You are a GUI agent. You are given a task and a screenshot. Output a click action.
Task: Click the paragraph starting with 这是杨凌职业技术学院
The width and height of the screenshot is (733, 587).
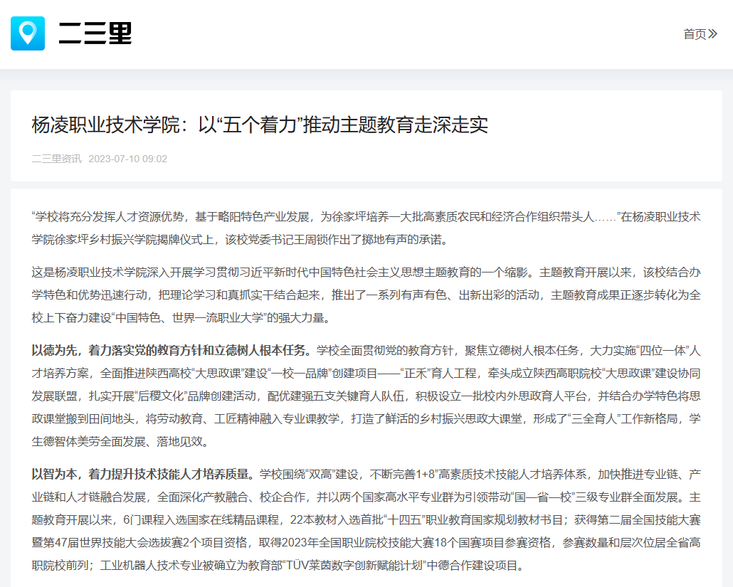click(366, 295)
